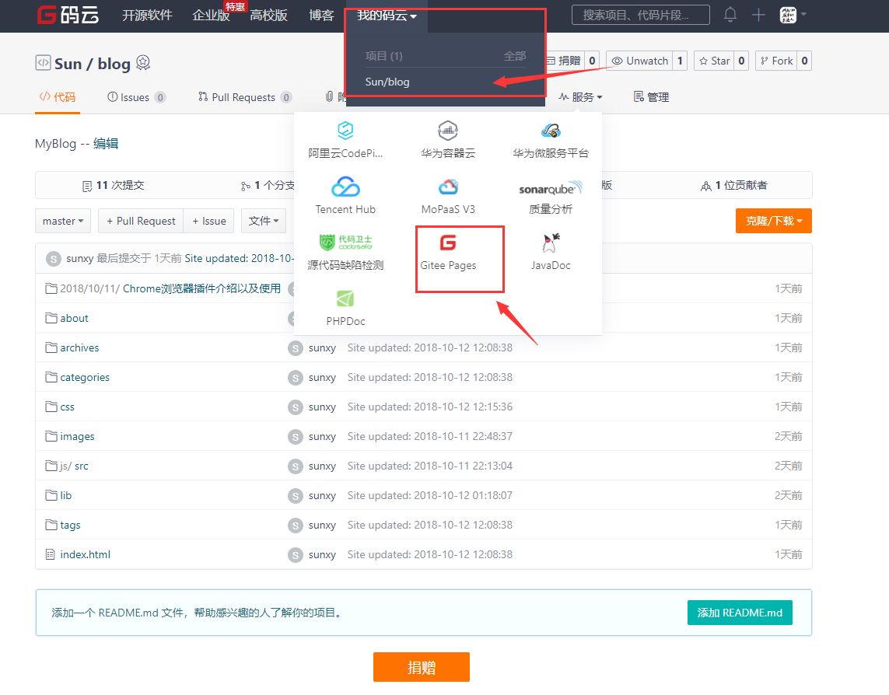Open JavaDoc service
The image size is (889, 695).
click(551, 252)
